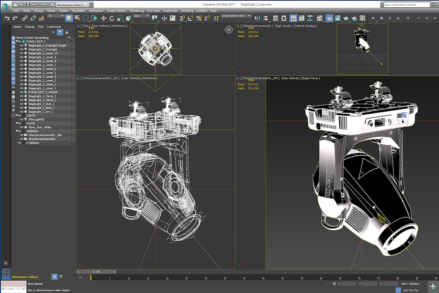Screen dimensions: 439x293
Task: Toggle the Scene Explorer icon
Action: pos(275,18)
